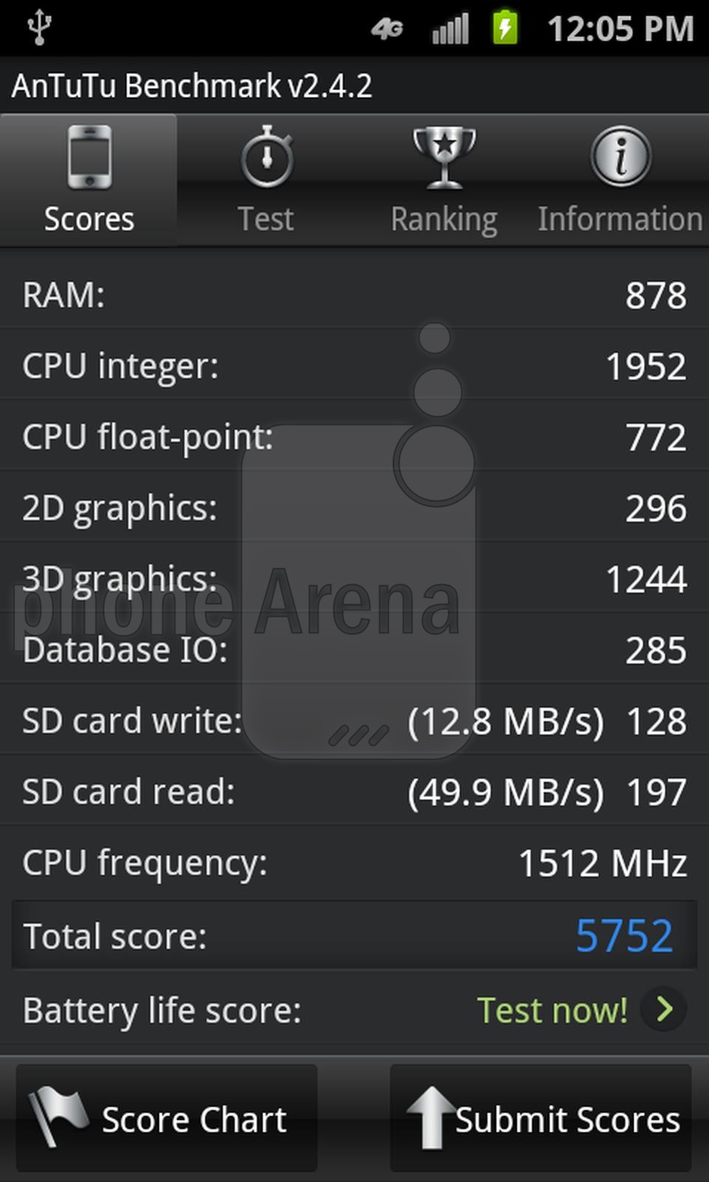Tap the 'Test now!' link
This screenshot has height=1182, width=709.
552,1010
